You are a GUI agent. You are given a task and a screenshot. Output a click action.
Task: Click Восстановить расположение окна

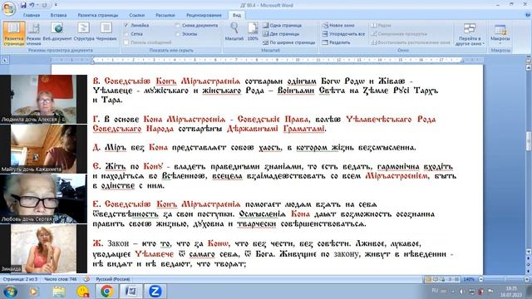click(x=411, y=42)
